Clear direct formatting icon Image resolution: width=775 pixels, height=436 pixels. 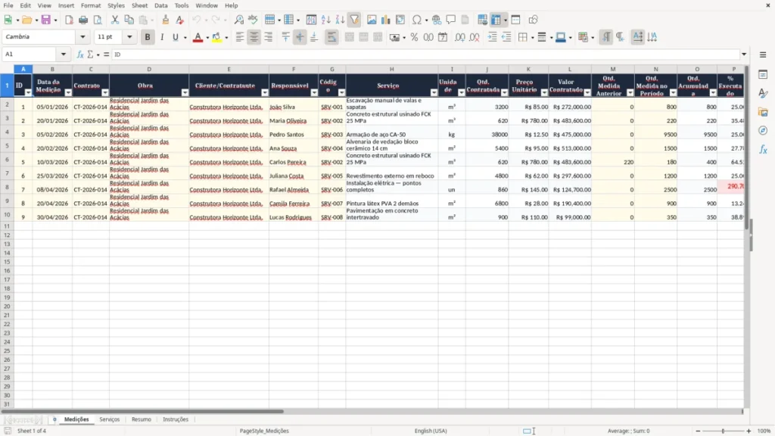[x=180, y=20]
